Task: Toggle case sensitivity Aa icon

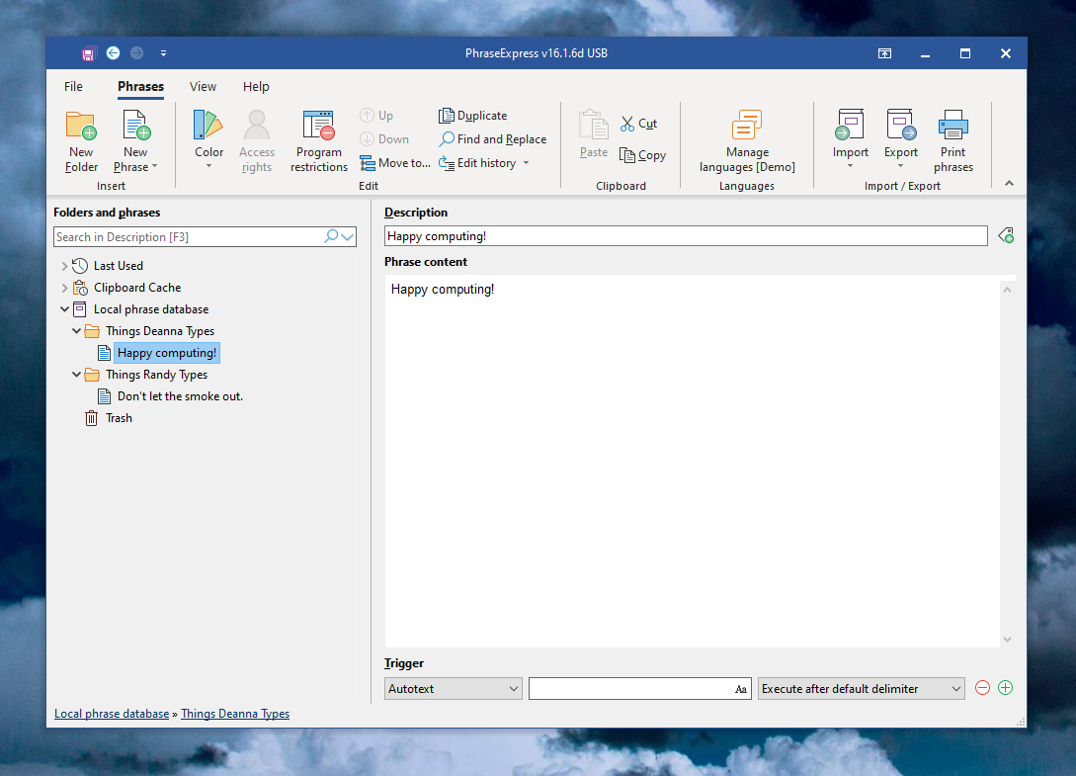Action: tap(741, 689)
